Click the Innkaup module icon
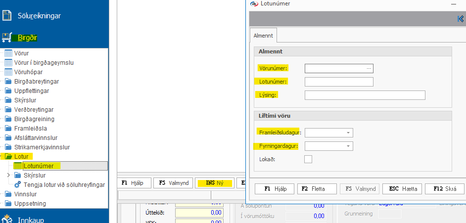Viewport: 466px width, 223px height. (7, 218)
